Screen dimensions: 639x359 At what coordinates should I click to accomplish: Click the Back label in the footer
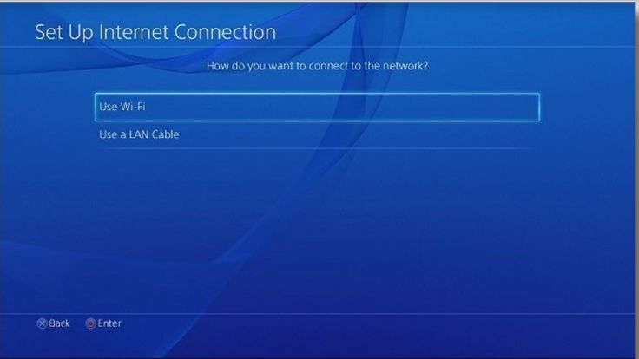60,323
